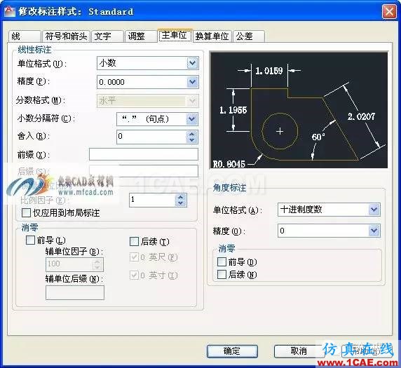Open the linear 单位格式(U) dropdown showing 小数
The image size is (401, 368).
pos(147,63)
